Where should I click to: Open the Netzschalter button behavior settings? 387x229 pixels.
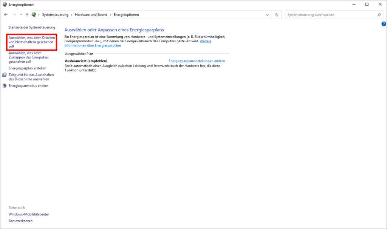32,42
